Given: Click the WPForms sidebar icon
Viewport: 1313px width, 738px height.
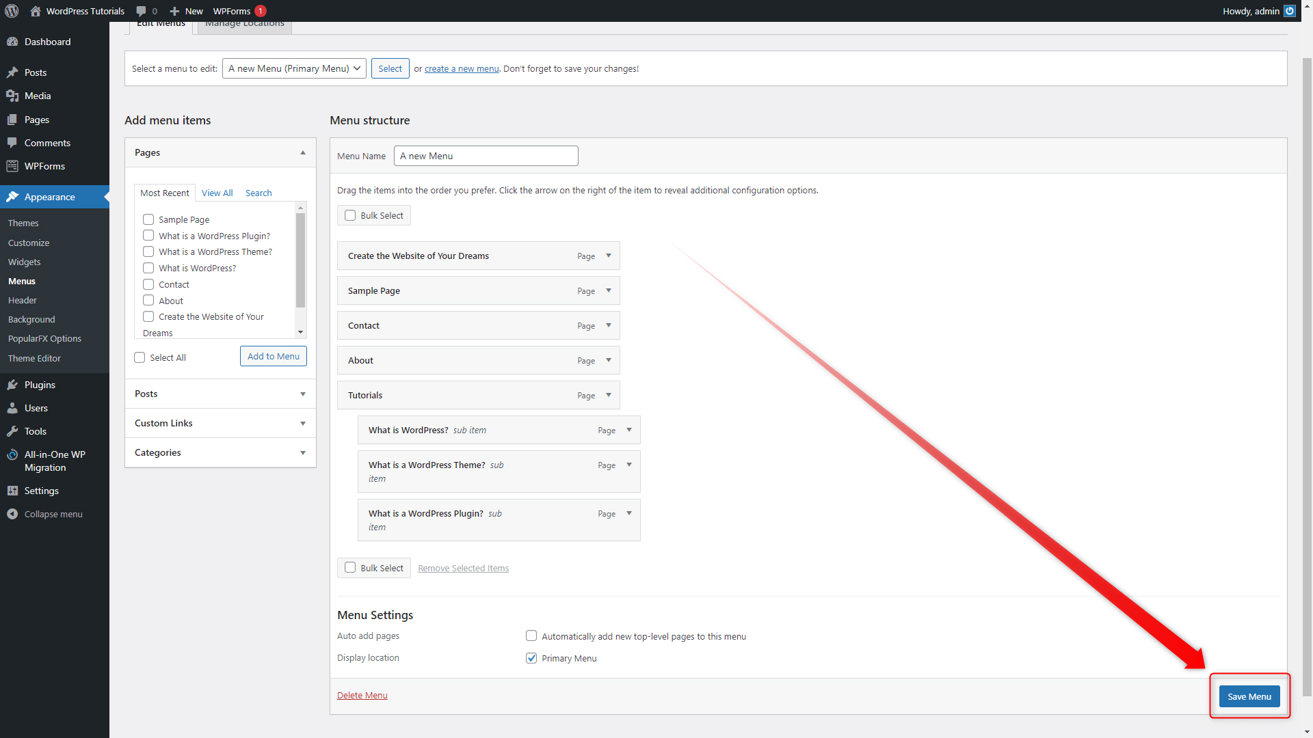Looking at the screenshot, I should (x=12, y=166).
